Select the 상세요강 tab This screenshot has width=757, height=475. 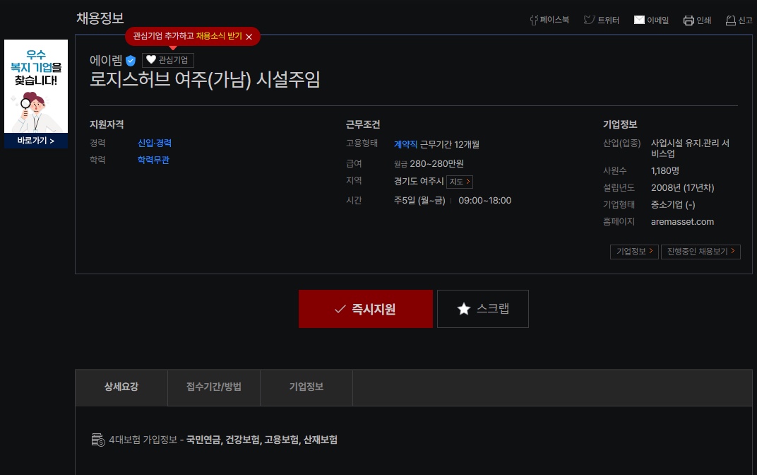point(121,387)
